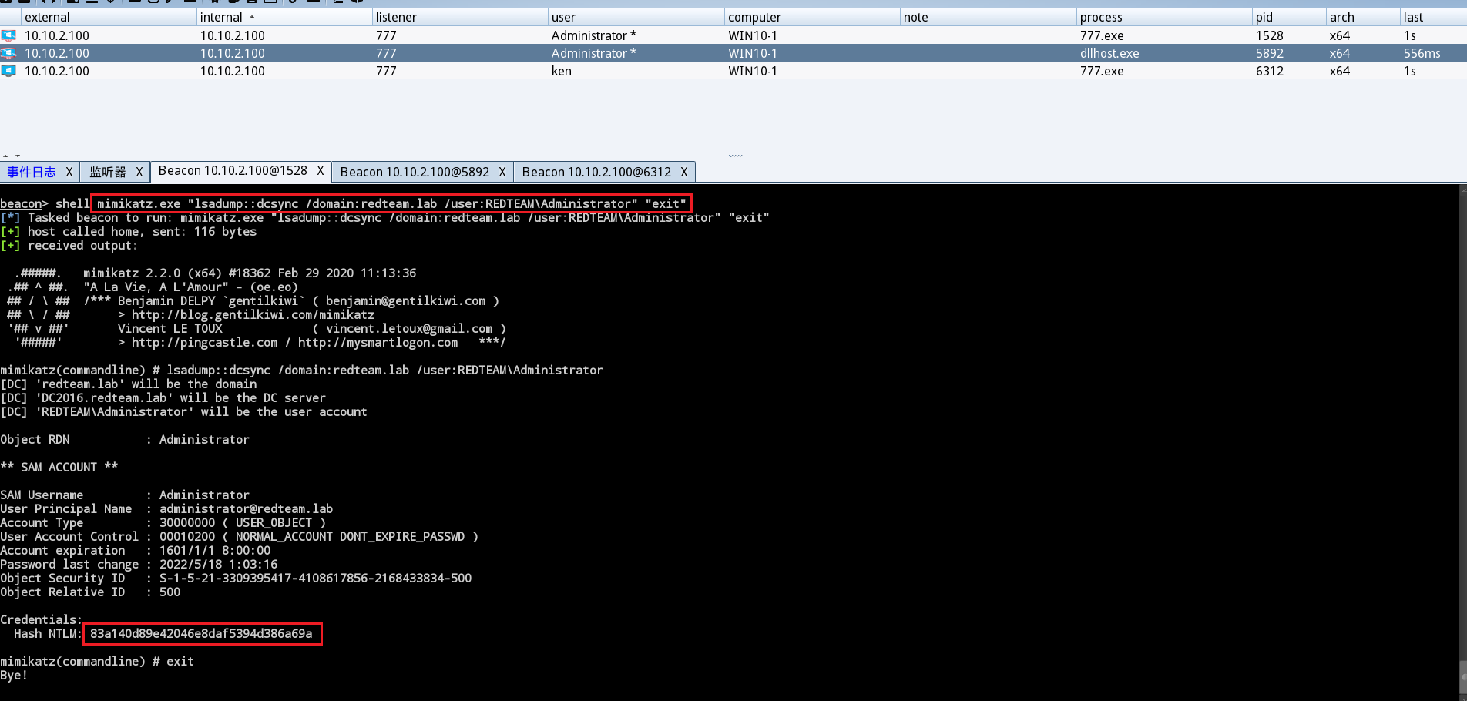Image resolution: width=1467 pixels, height=701 pixels.
Task: Close the 事件日志 tab
Action: pyautogui.click(x=69, y=172)
